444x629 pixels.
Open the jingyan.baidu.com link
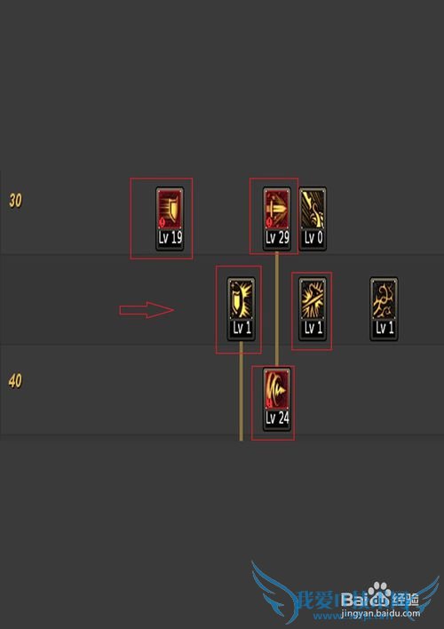tap(381, 613)
